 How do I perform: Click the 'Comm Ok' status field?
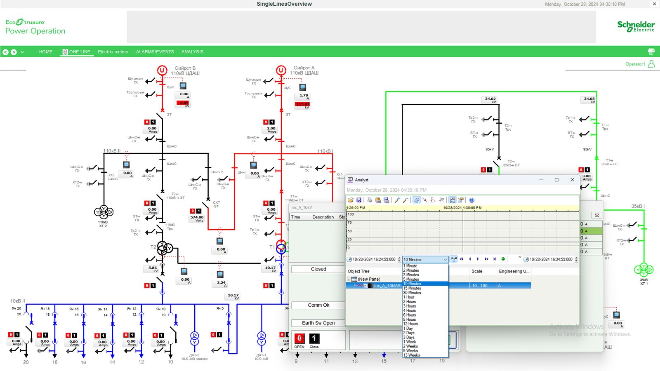(318, 305)
